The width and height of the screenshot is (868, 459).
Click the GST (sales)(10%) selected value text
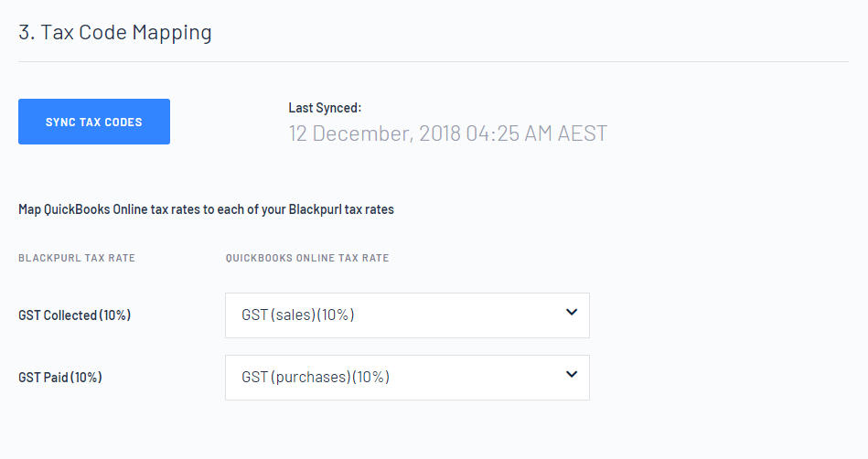298,315
